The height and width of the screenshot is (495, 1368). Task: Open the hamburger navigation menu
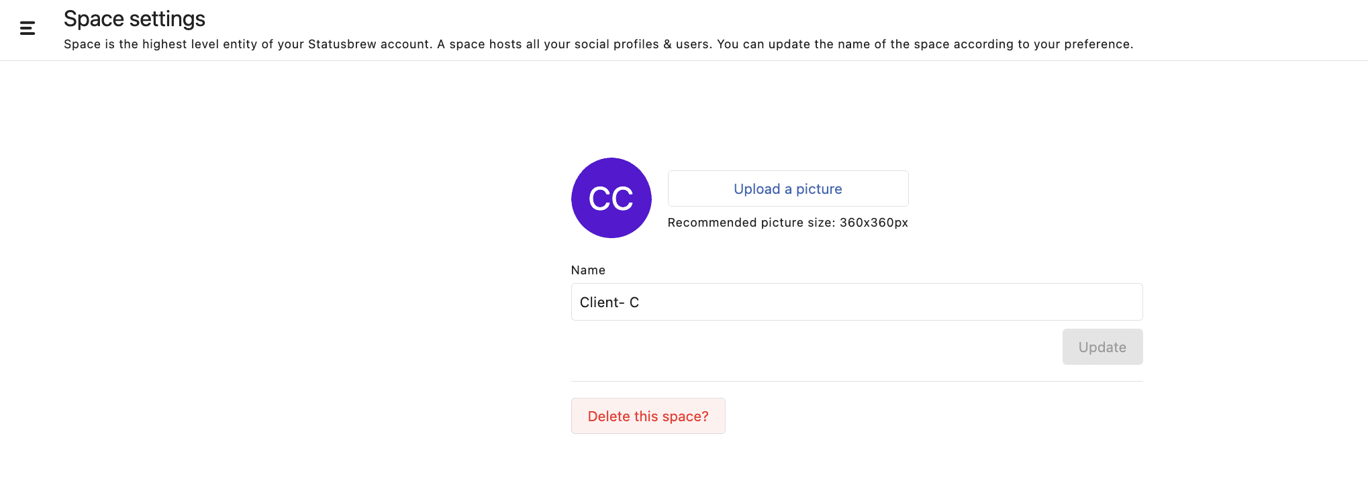tap(28, 28)
